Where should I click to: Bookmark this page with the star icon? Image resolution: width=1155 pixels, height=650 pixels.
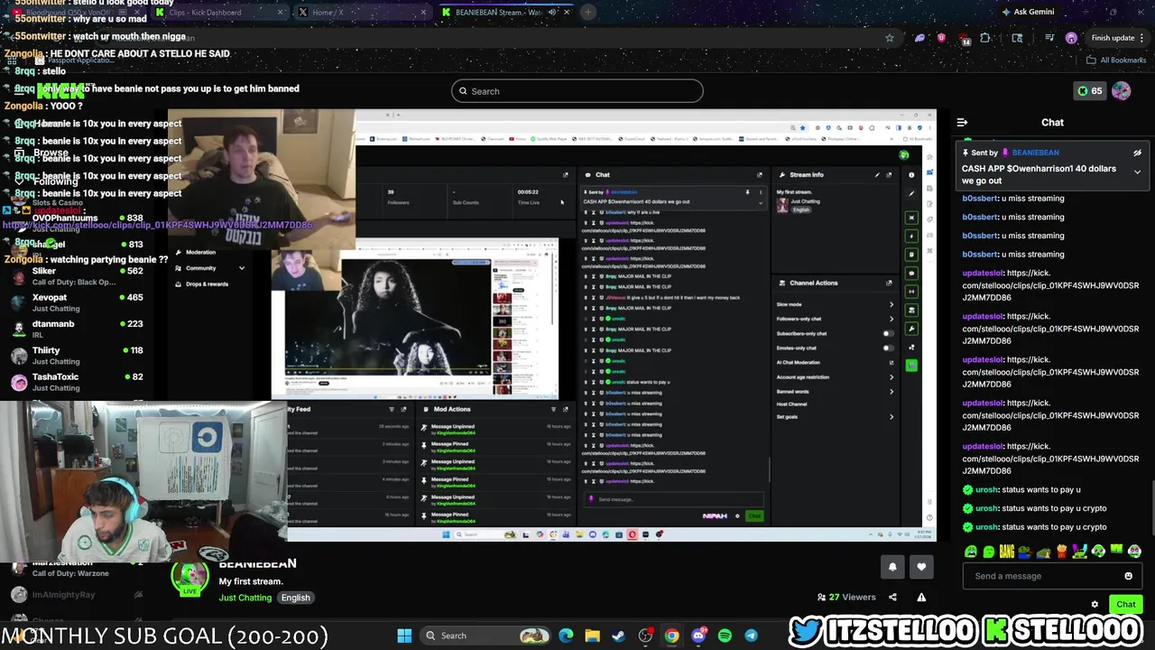click(889, 38)
